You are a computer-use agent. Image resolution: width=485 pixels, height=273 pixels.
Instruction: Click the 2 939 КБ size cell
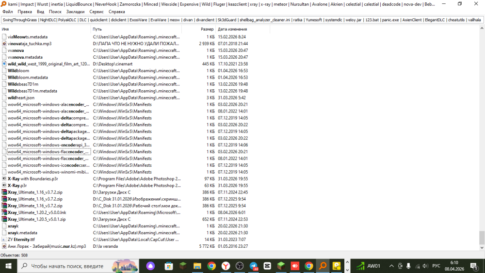coord(207,44)
